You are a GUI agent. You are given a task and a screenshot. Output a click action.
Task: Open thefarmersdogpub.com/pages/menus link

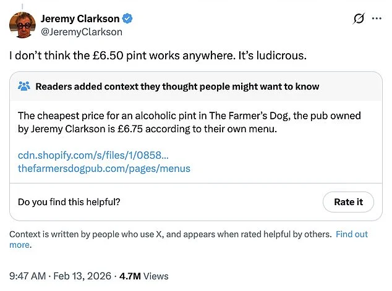pos(104,168)
